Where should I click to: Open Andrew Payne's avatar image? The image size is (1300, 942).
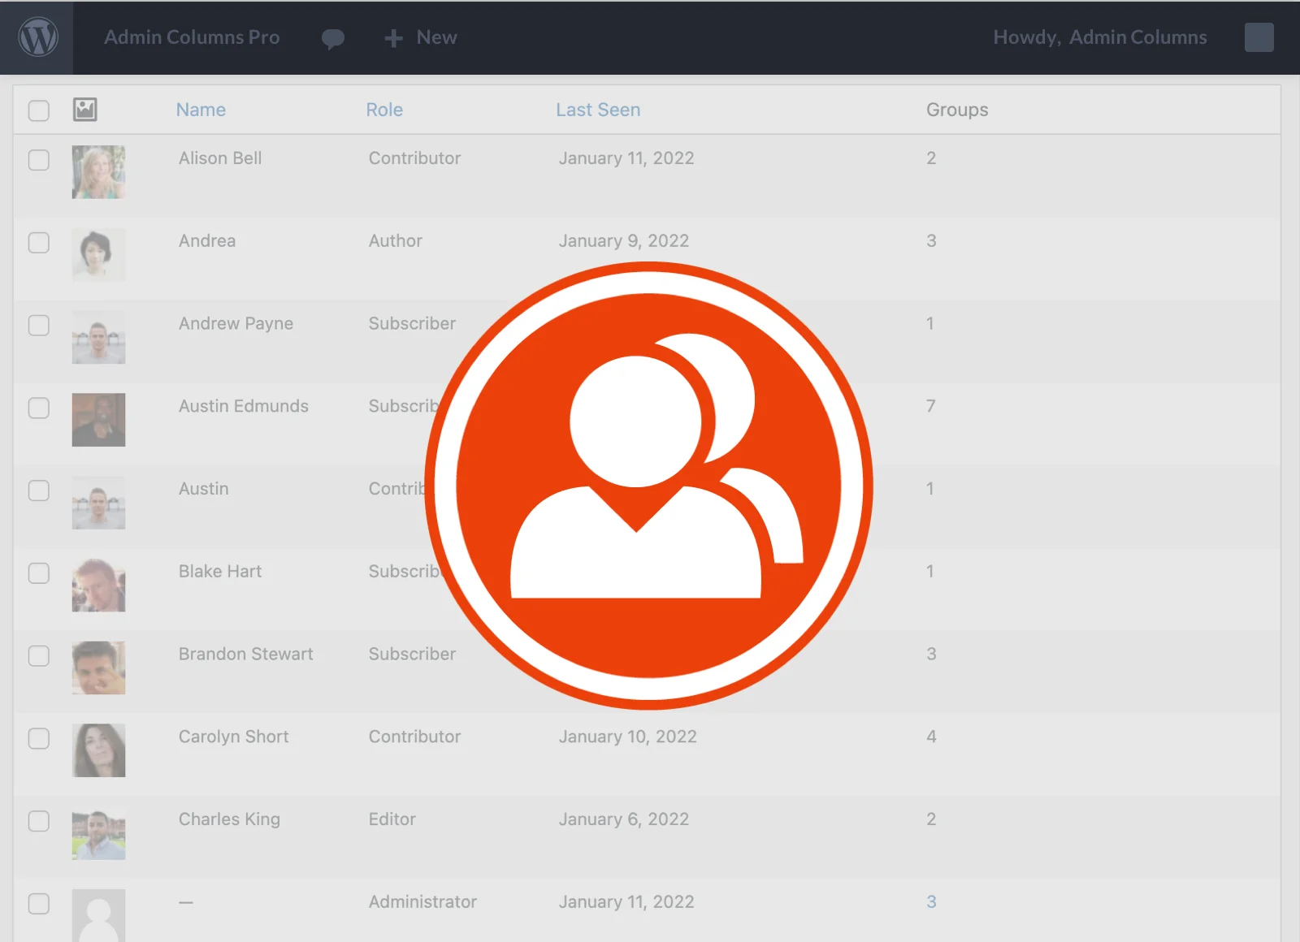tap(98, 337)
